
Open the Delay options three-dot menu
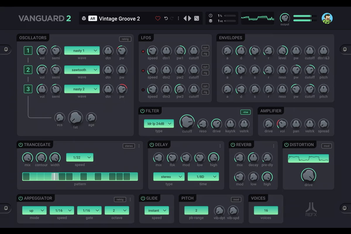[220, 146]
